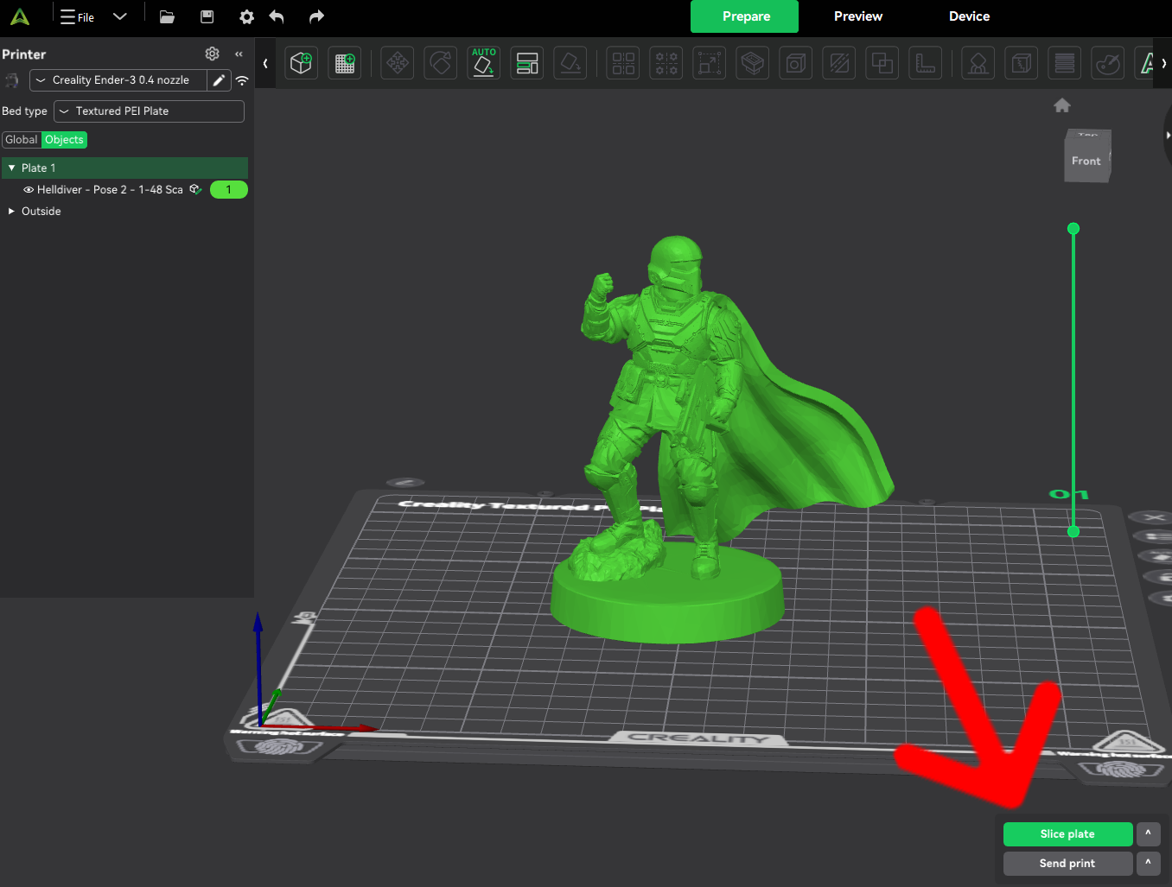Select the Measure ruler tool
Viewport: 1172px width, 887px height.
[x=926, y=63]
